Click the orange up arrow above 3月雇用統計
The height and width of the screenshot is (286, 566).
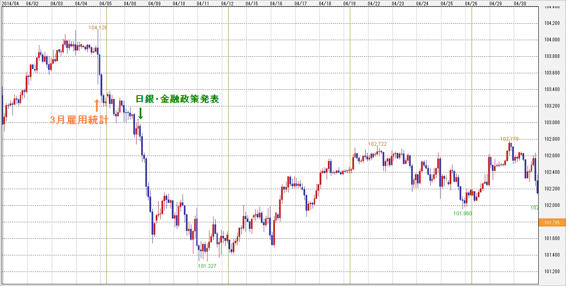[x=97, y=106]
